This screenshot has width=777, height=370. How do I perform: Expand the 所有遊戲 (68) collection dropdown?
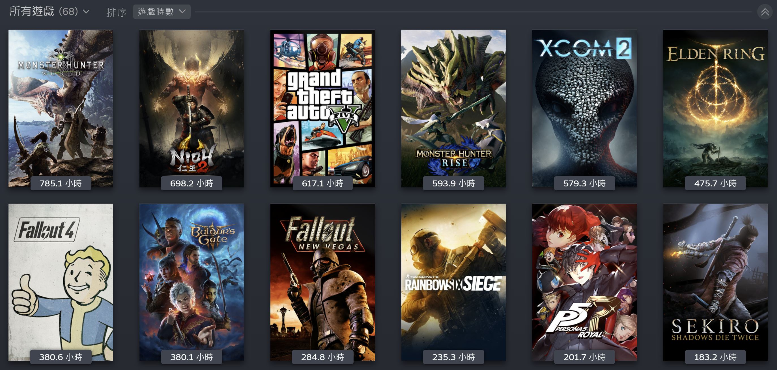50,12
